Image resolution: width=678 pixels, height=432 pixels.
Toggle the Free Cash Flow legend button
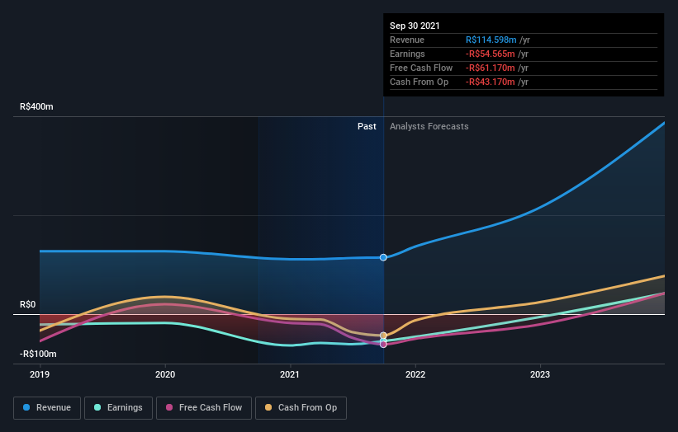[x=204, y=408]
